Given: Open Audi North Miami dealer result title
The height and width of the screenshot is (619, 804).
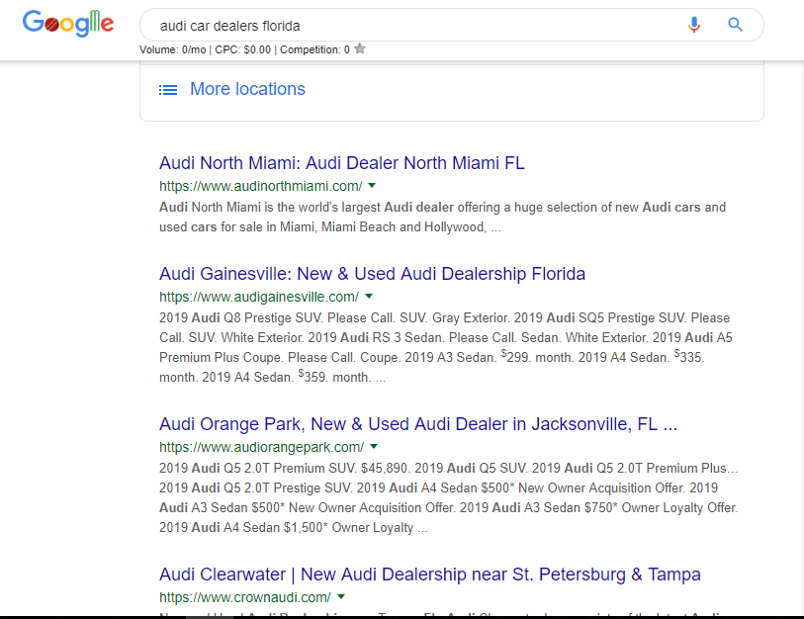Looking at the screenshot, I should [341, 163].
